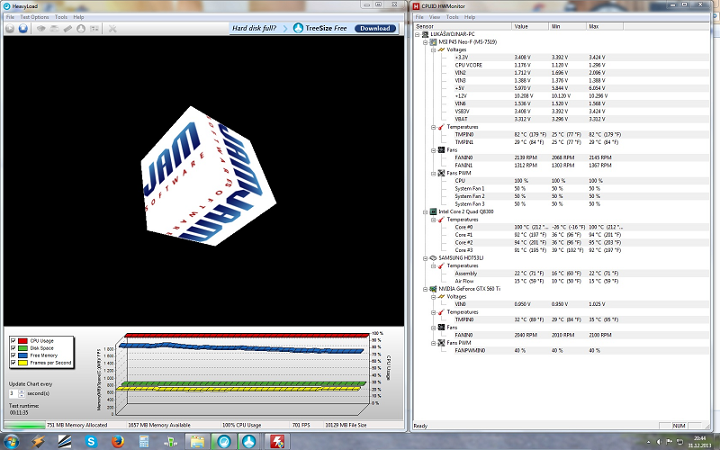This screenshot has width=720, height=450.
Task: Click the lightning icon beside MSI Voltages
Action: point(441,49)
